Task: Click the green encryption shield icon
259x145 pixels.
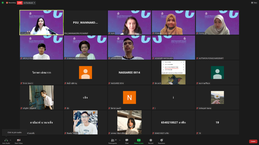Action: 3,3
